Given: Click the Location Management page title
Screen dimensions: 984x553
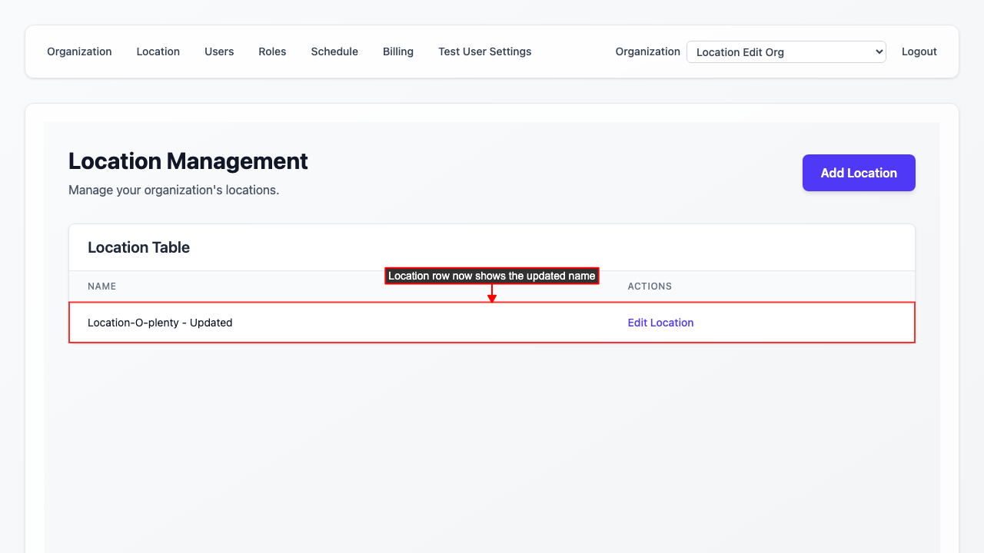Looking at the screenshot, I should coord(188,161).
